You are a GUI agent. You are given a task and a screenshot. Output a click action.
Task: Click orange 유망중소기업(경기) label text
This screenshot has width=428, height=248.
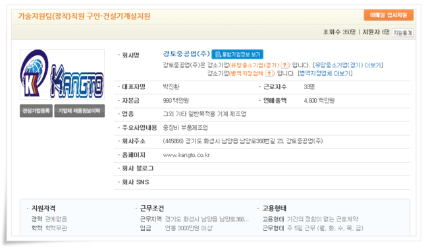(x=255, y=65)
